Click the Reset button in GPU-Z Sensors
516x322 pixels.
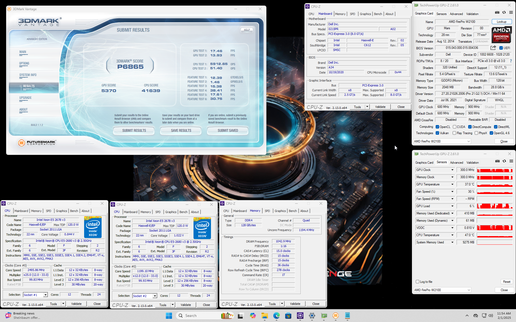[507, 282]
